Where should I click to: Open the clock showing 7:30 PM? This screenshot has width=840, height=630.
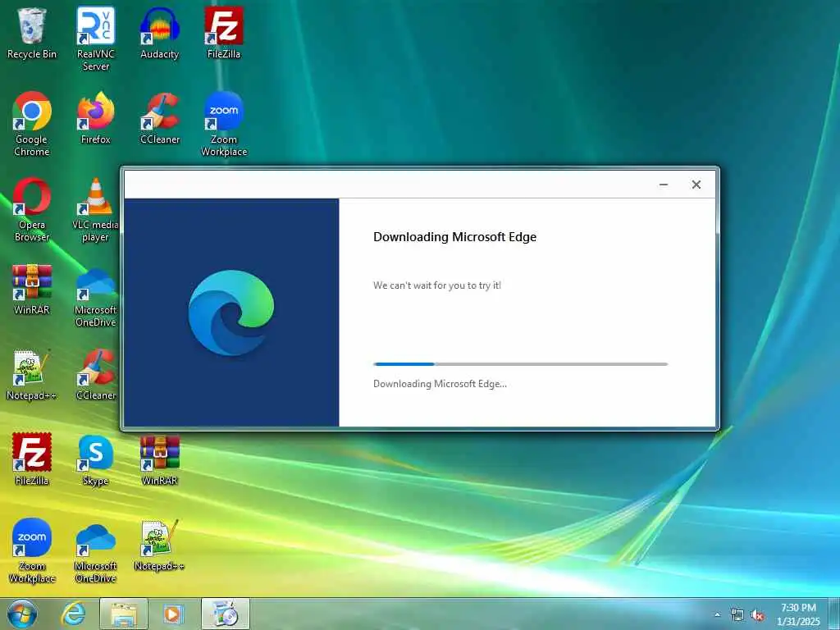[798, 614]
